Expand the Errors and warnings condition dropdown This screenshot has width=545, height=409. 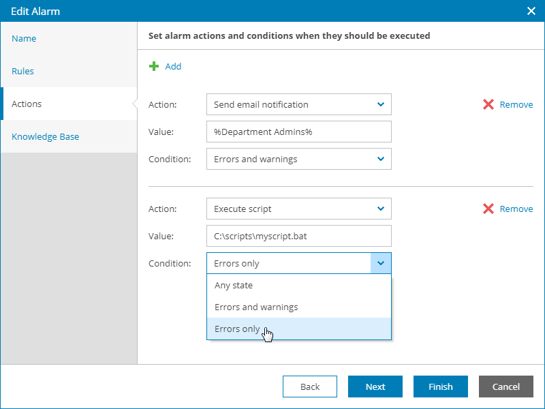pos(380,159)
